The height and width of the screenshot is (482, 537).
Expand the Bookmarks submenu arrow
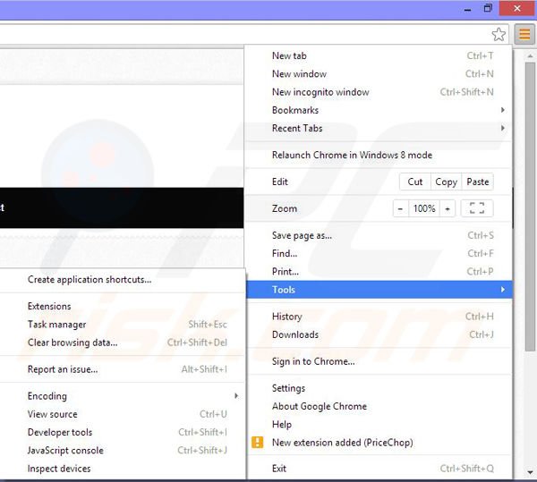tap(502, 110)
